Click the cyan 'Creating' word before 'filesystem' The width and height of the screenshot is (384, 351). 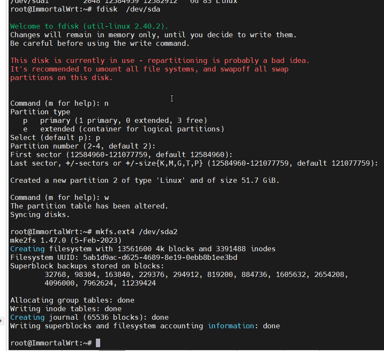tap(27, 249)
